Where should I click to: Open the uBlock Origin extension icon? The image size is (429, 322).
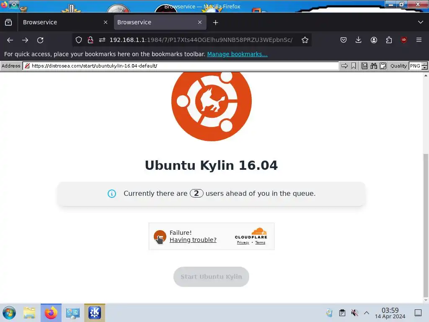pyautogui.click(x=404, y=40)
